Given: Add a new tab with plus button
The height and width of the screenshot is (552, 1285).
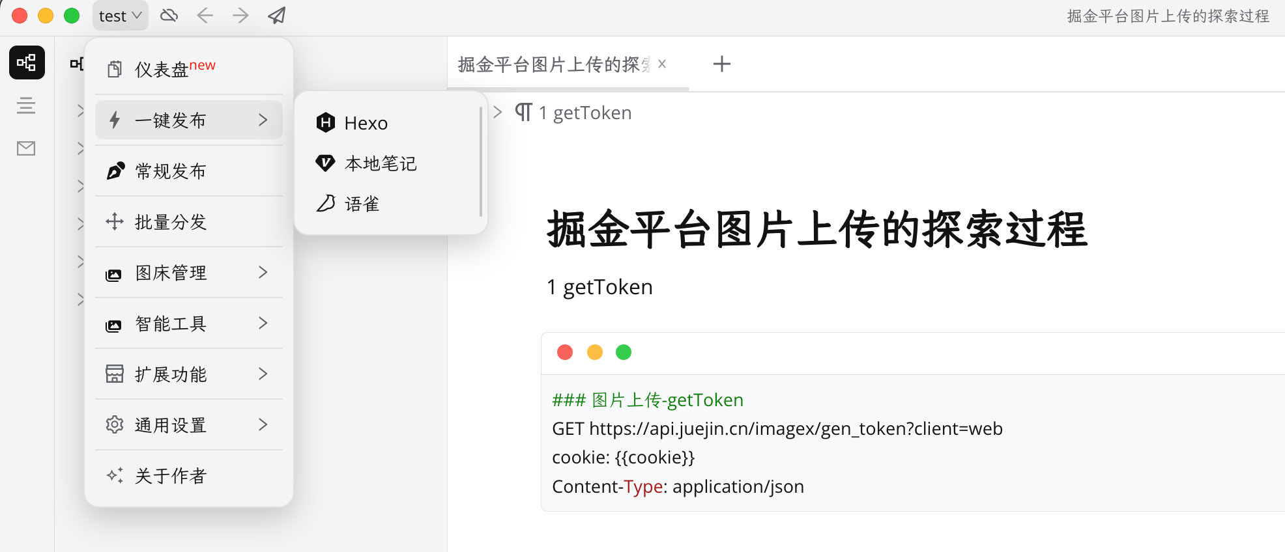Looking at the screenshot, I should 722,64.
